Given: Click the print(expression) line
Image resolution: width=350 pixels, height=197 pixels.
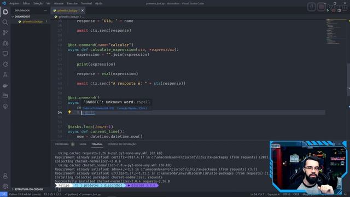Looking at the screenshot, I should (x=96, y=65).
